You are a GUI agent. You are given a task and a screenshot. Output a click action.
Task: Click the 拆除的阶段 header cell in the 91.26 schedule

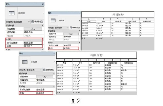point(129,63)
